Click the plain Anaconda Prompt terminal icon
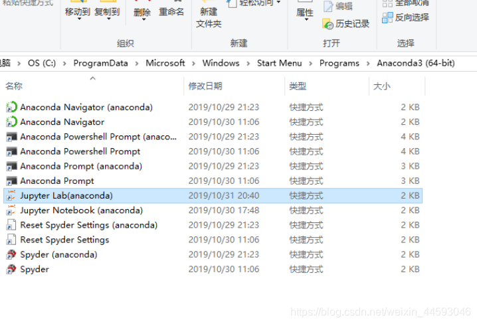Screen dimensions: 477x324 [x=11, y=181]
